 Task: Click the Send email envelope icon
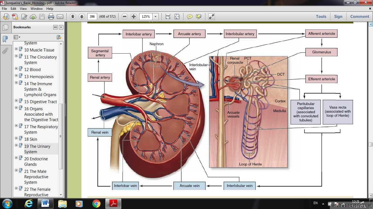(60, 17)
